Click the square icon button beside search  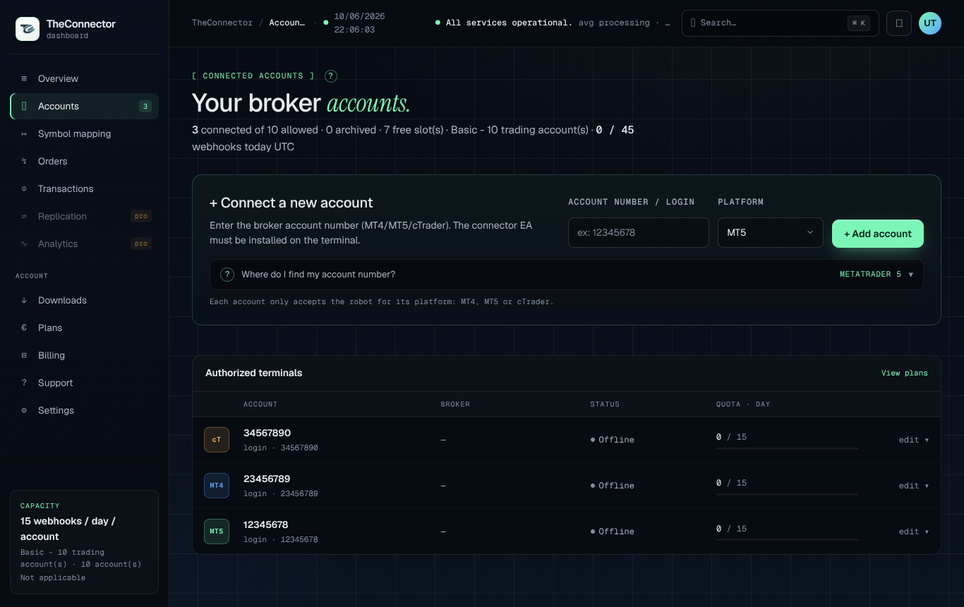point(899,23)
